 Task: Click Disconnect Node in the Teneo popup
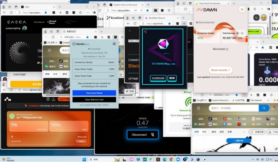[x=94, y=93]
